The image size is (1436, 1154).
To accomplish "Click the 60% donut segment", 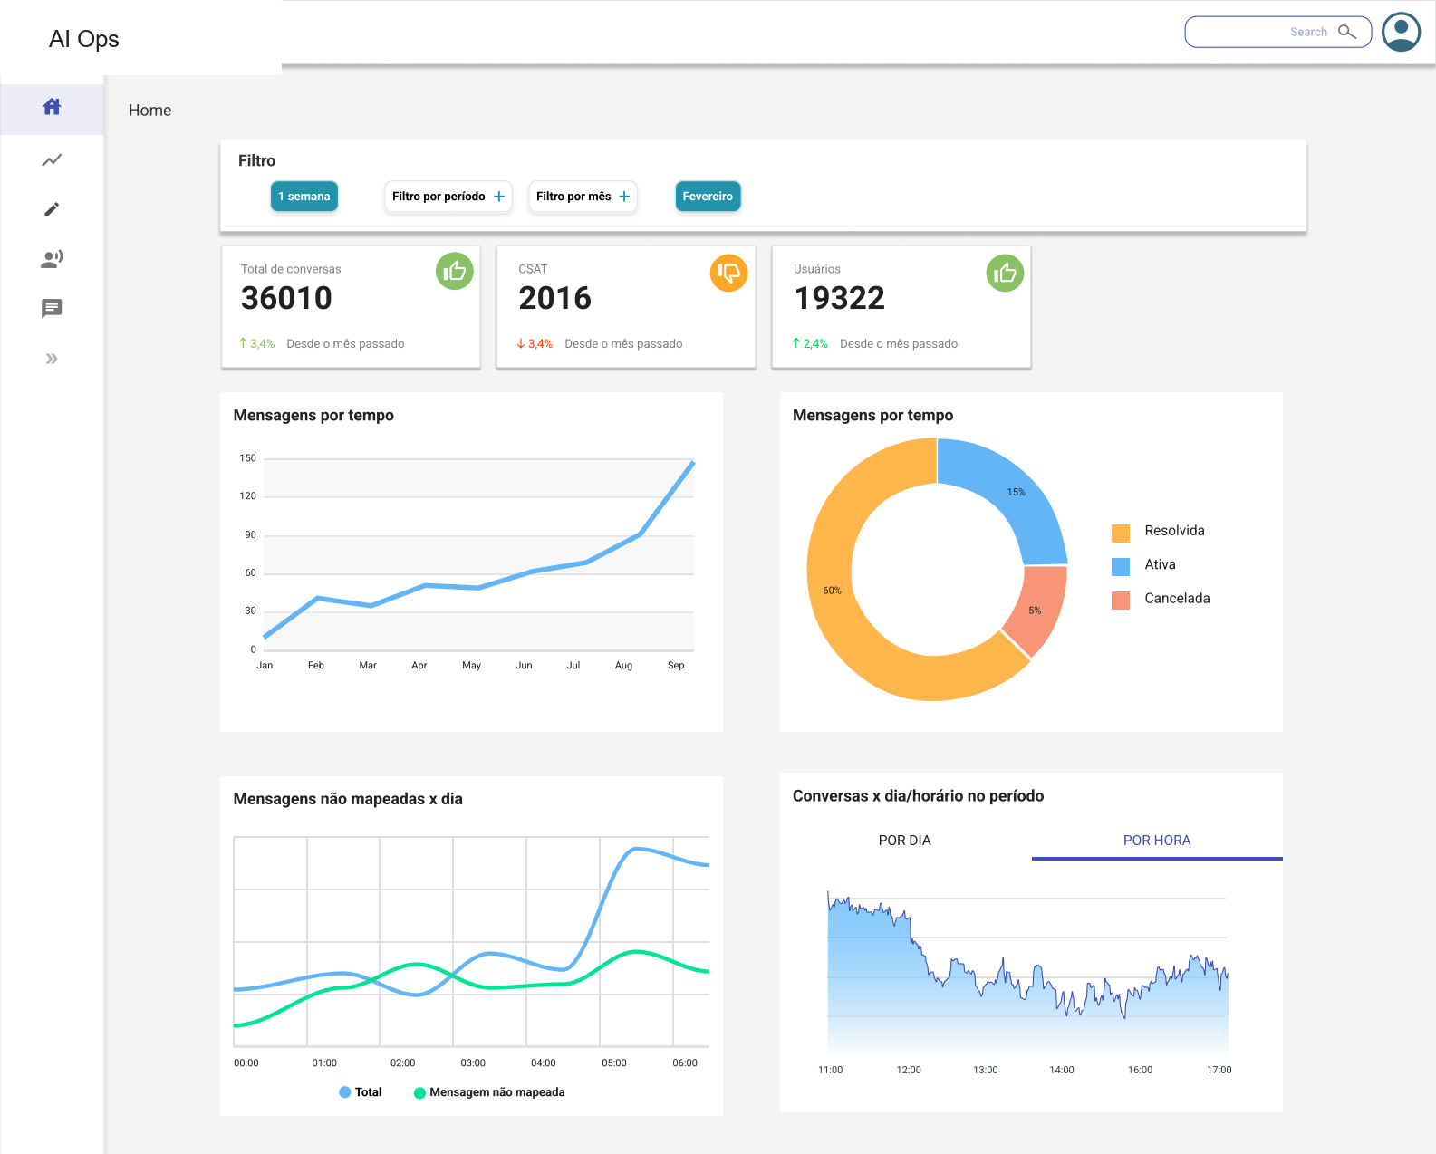I will [833, 591].
